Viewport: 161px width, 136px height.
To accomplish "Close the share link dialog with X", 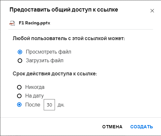I will pos(152,11).
